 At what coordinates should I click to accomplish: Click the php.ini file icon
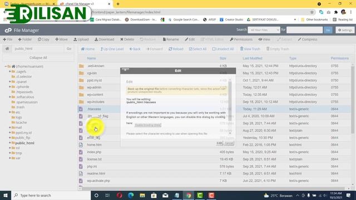coord(81,166)
